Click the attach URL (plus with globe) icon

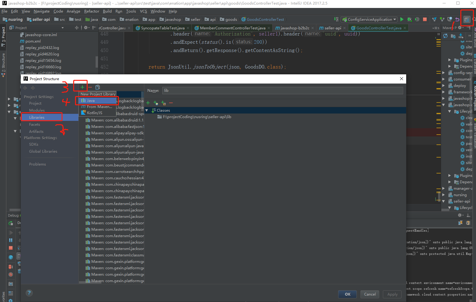coord(156,103)
